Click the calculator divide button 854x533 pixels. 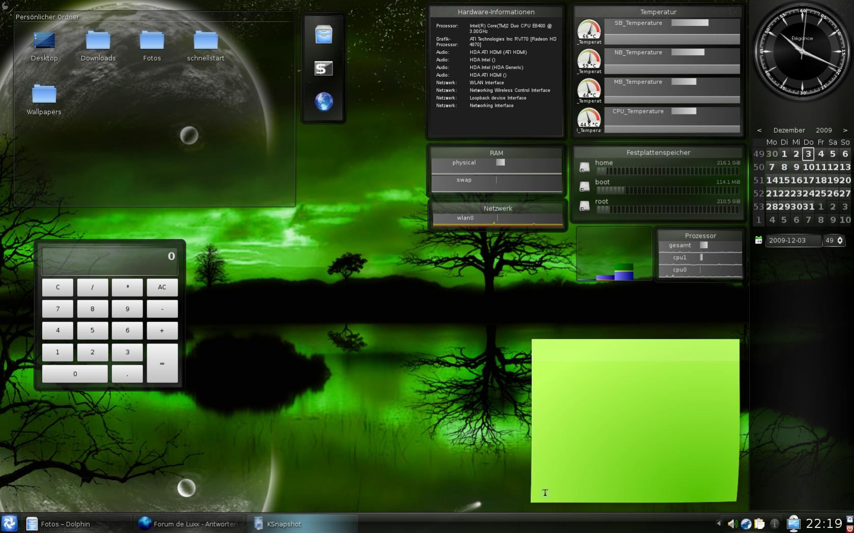click(93, 287)
